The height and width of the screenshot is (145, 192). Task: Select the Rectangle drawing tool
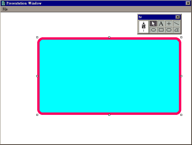pyautogui.click(x=161, y=30)
